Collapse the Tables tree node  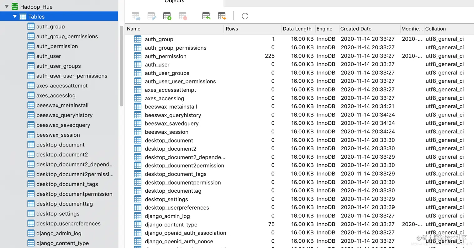coord(15,17)
